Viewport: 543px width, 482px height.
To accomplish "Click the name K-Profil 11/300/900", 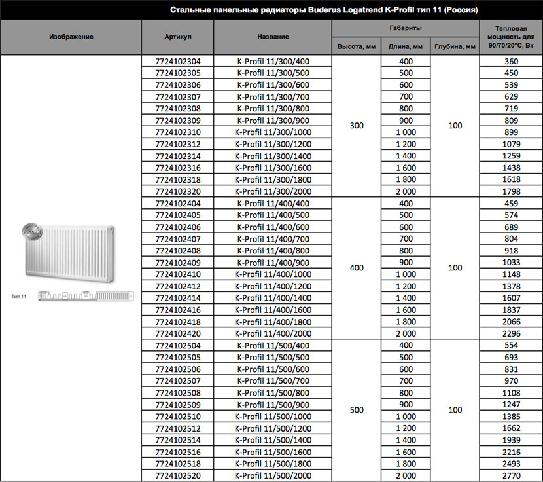I will coord(273,120).
